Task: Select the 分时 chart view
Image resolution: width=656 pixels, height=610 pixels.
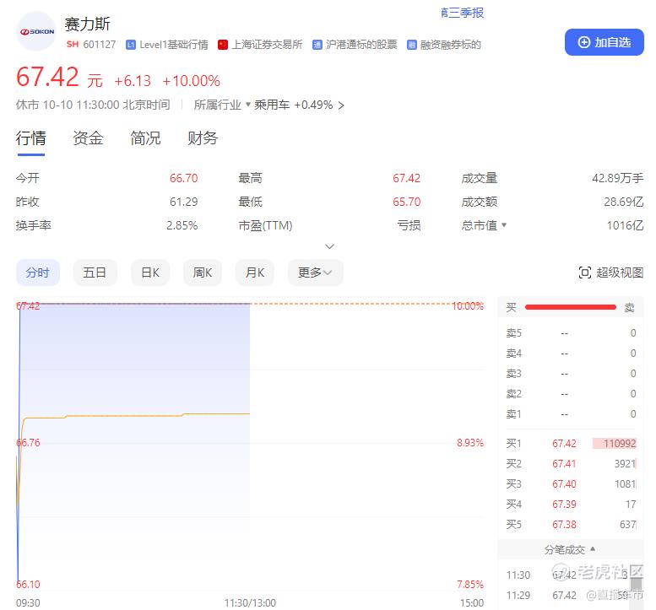Action: 38,273
